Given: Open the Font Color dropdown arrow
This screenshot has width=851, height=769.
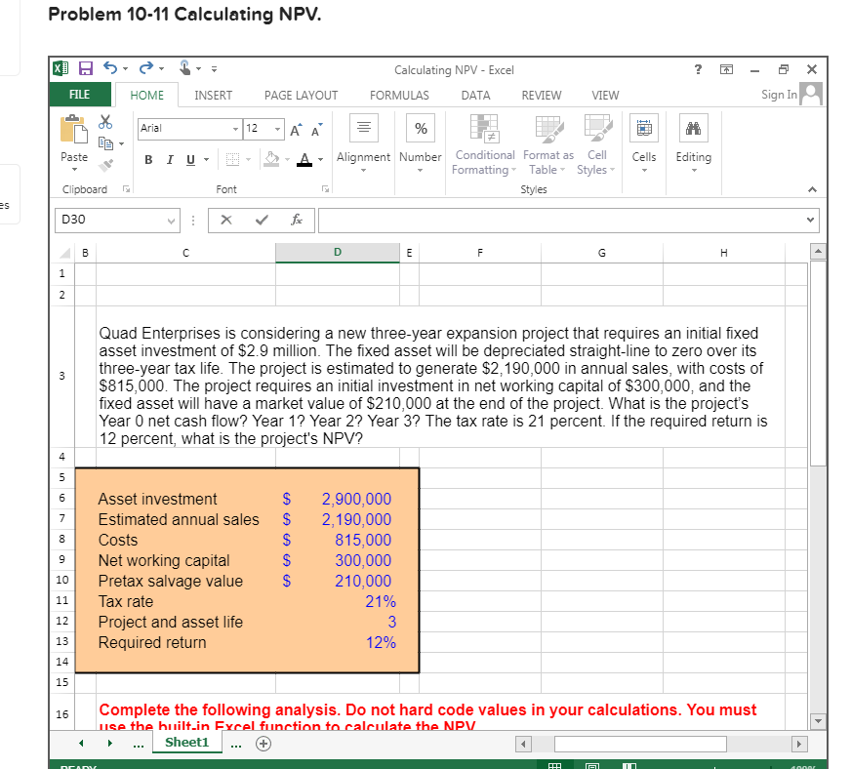Looking at the screenshot, I should (x=319, y=160).
